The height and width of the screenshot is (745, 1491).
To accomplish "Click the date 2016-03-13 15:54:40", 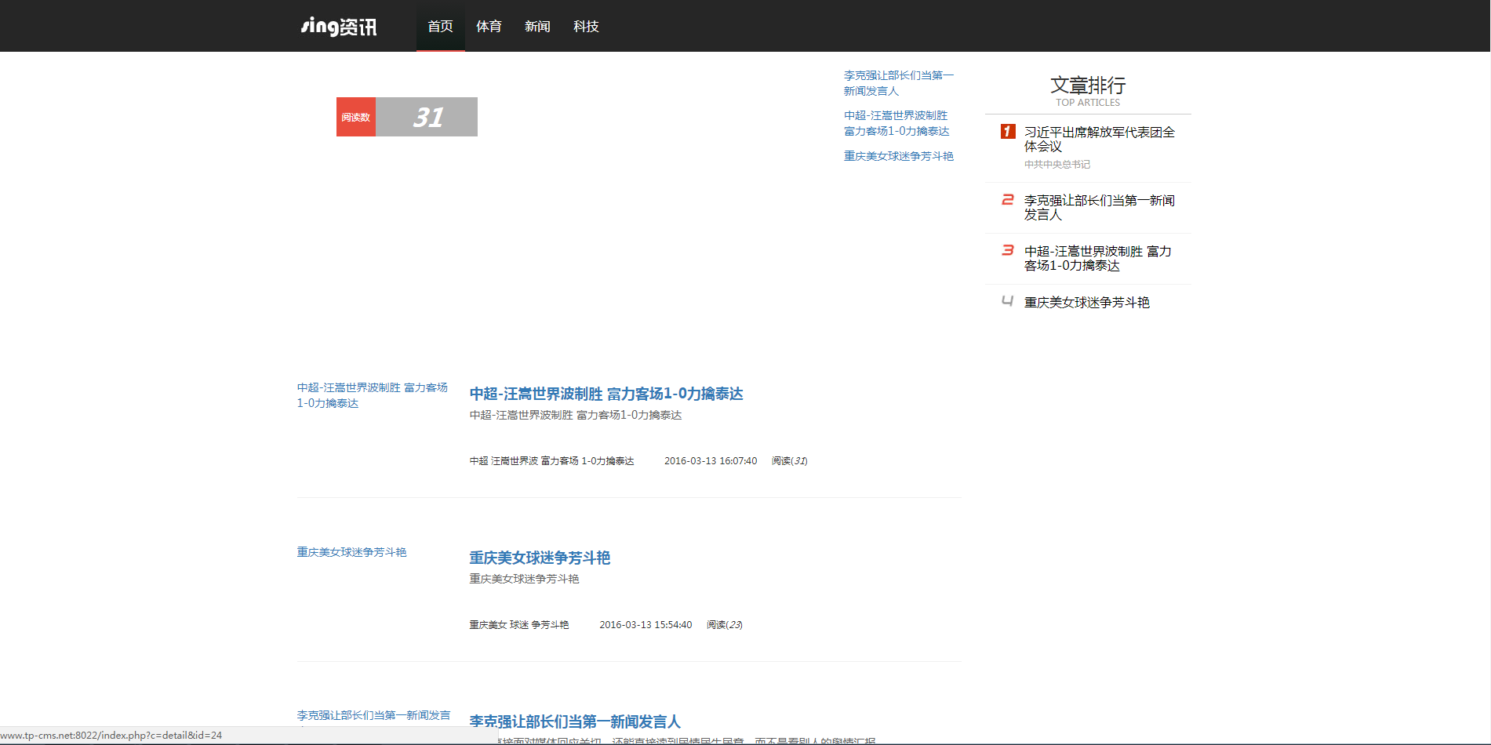I will 645,625.
